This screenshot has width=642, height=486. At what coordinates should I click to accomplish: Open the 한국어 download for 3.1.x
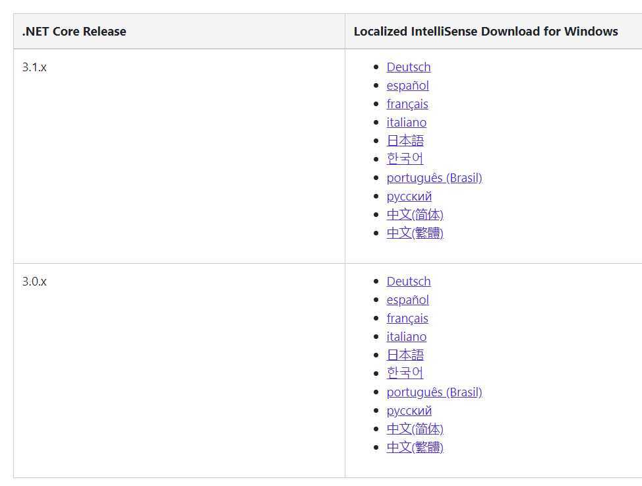coord(405,158)
